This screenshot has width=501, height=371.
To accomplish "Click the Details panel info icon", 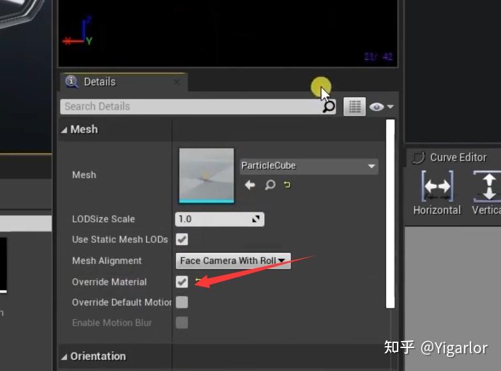I will point(71,82).
